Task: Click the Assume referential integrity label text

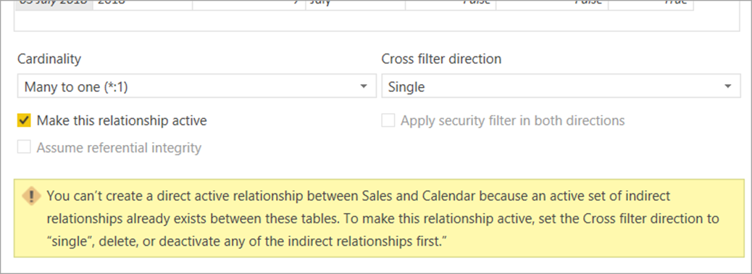Action: point(119,147)
